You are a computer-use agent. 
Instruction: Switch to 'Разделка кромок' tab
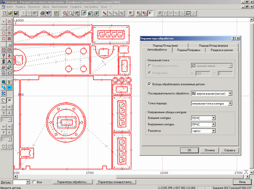tap(222, 50)
